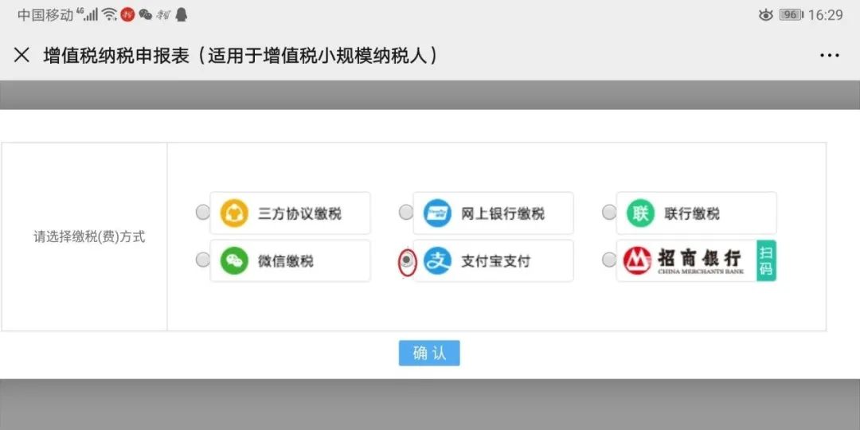The image size is (860, 430).
Task: Click the orange 三方协议缴税 icon
Action: coord(234,213)
